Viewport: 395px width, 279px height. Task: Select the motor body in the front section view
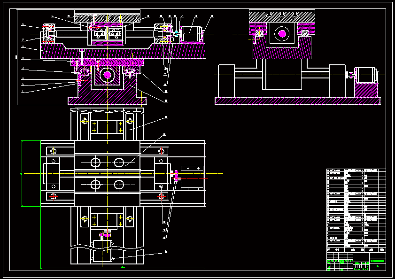click(191, 34)
